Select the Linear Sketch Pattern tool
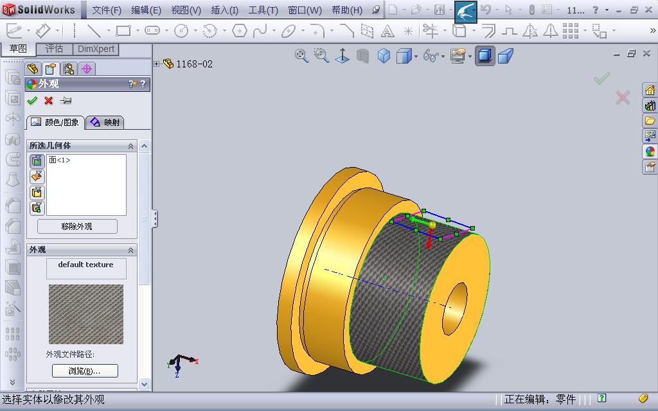Screen dimensions: 658x411 (571, 31)
